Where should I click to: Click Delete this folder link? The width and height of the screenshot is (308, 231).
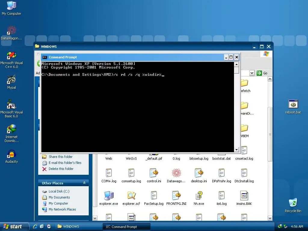pos(61,169)
